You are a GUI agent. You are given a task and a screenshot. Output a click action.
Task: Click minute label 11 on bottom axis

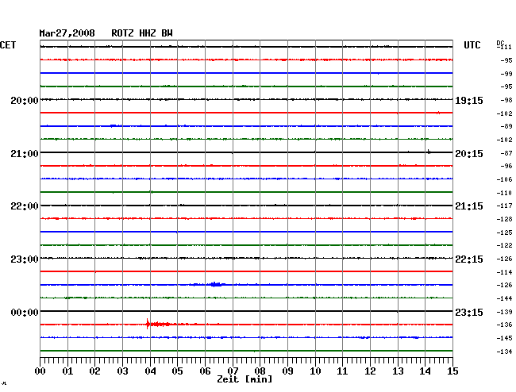(343, 371)
